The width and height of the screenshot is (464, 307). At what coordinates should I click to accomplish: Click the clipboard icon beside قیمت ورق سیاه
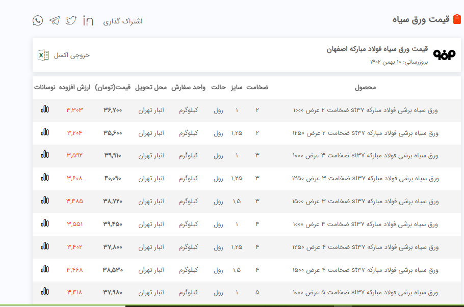tap(457, 19)
